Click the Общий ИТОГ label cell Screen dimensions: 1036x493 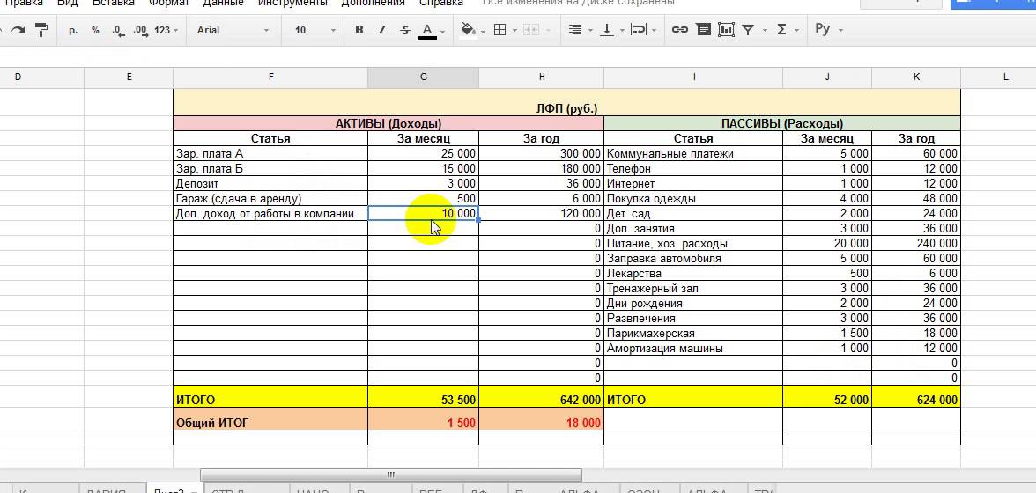[x=270, y=419]
